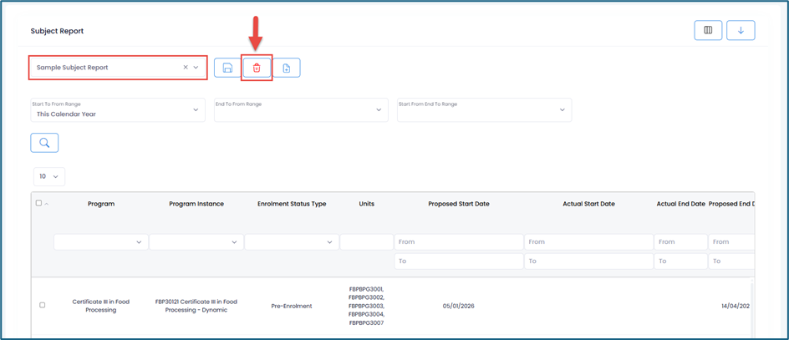Clear the Sample Subject Report selection
The height and width of the screenshot is (340, 789).
(x=186, y=68)
